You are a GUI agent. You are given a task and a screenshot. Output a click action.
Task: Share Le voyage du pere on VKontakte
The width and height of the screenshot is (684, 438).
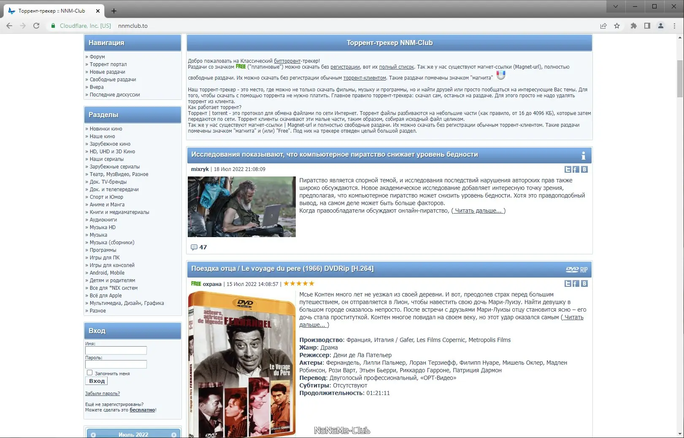[x=584, y=283]
